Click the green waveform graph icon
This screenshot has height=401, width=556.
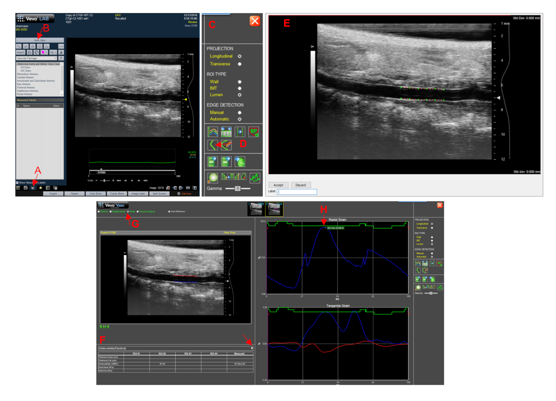click(254, 176)
